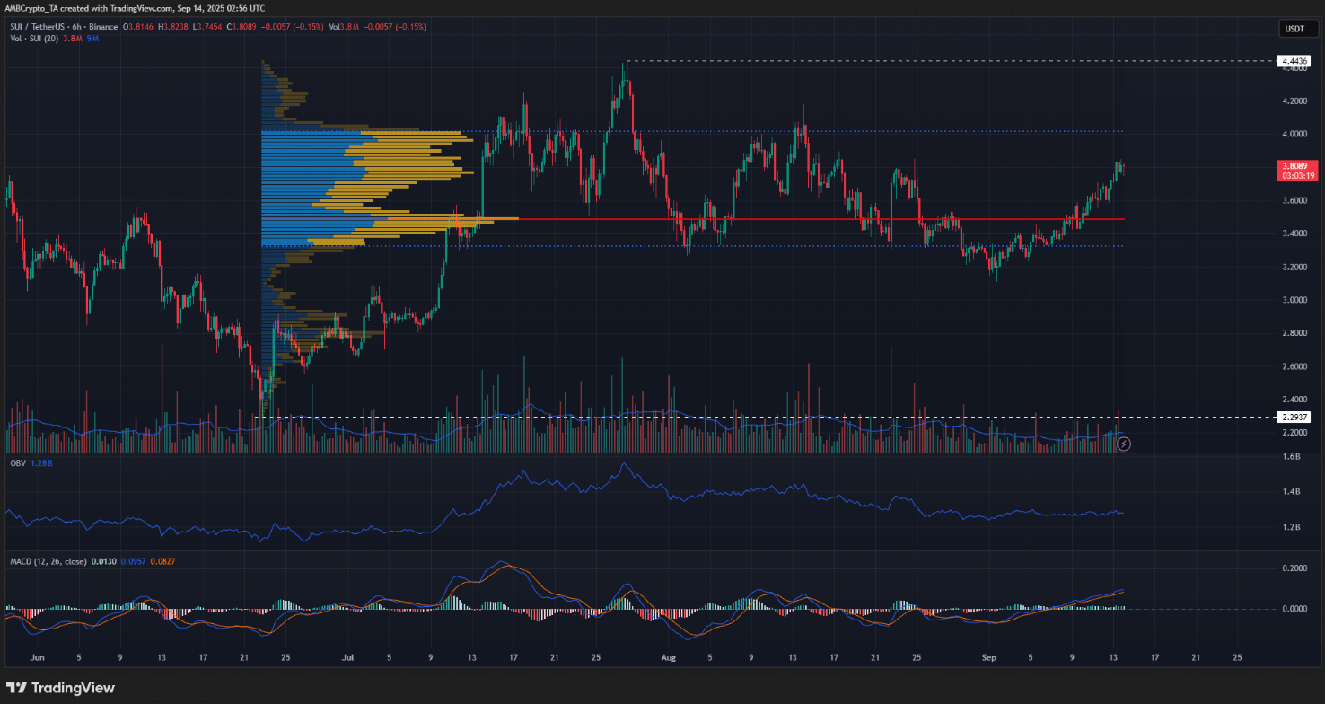Click the 0.0000 MACD zero level label

[1295, 609]
